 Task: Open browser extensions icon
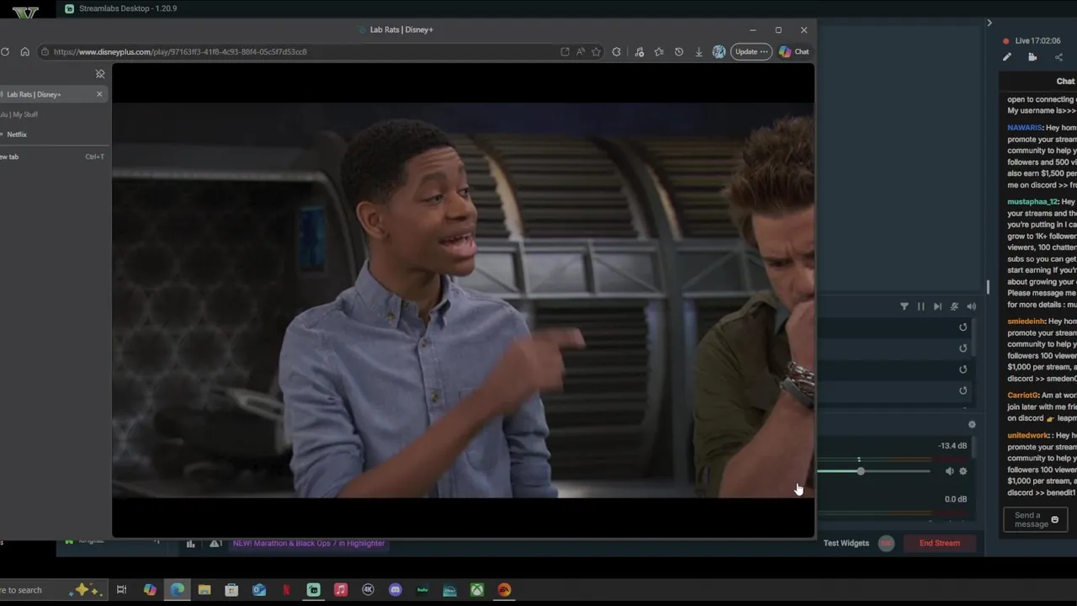click(617, 51)
